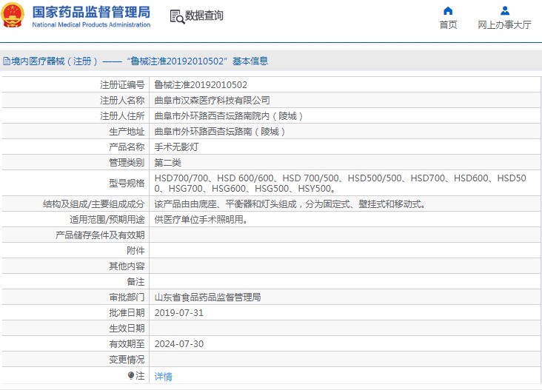The image size is (542, 390).
Task: Click the 备注 label
Action: tap(135, 282)
